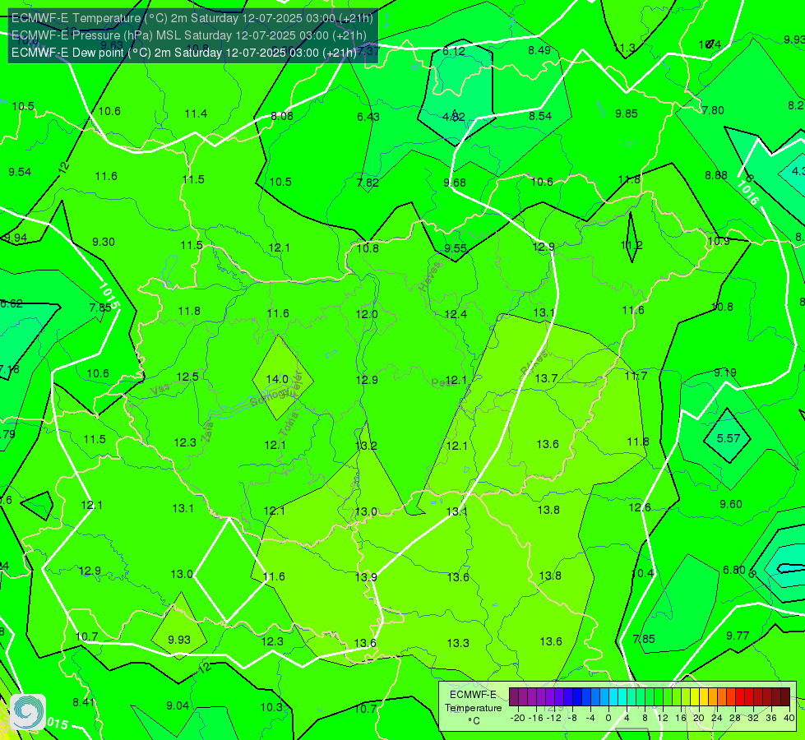Click the 9.19 temperature value
This screenshot has width=805, height=740.
pyautogui.click(x=725, y=372)
